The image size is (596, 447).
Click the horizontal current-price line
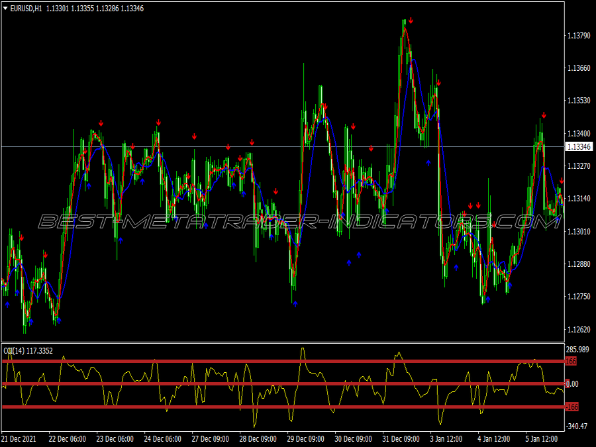pyautogui.click(x=283, y=147)
